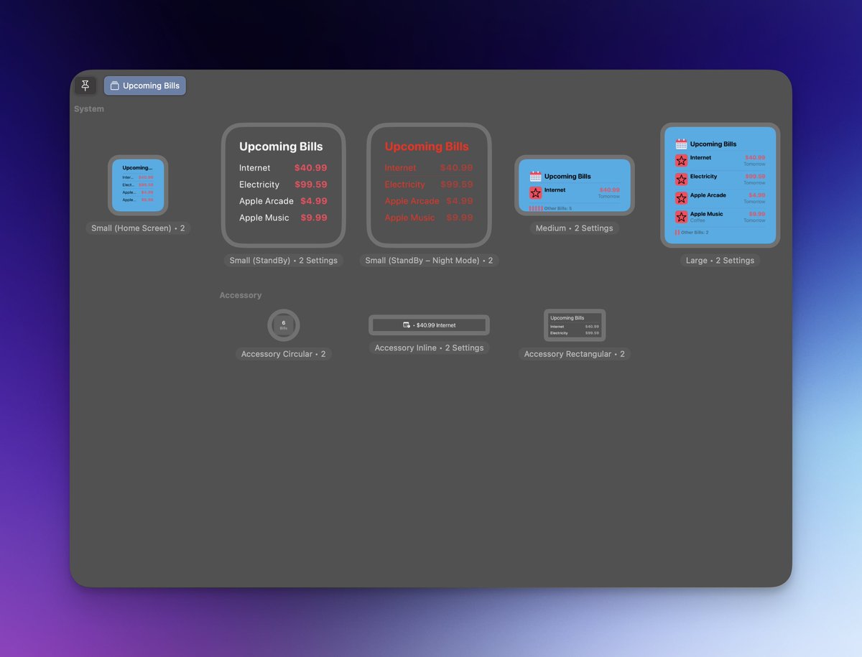
Task: Switch to the Upcoming Bills tab
Action: pyautogui.click(x=145, y=85)
